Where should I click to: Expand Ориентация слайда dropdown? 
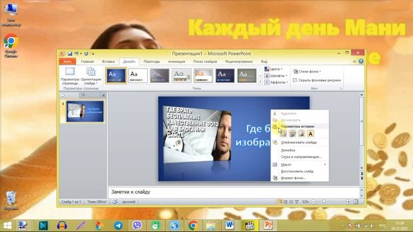91,76
